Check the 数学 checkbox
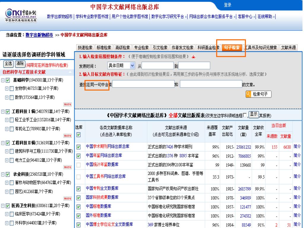 [x=12, y=97]
